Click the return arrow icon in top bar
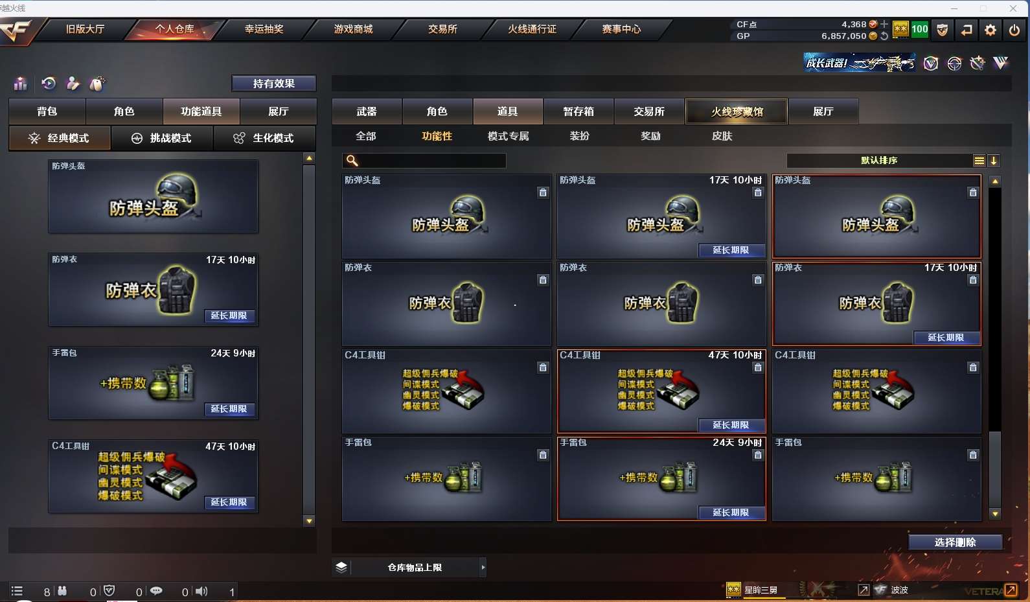Viewport: 1030px width, 602px height. pyautogui.click(x=967, y=30)
